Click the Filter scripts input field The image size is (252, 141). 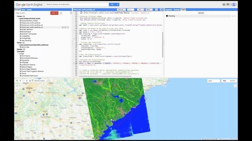33,13
